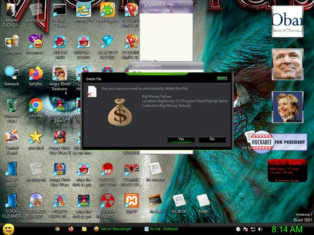Open the doesntwo Yahoo smiley icon
The width and height of the screenshot is (314, 235).
[x=36, y=44]
